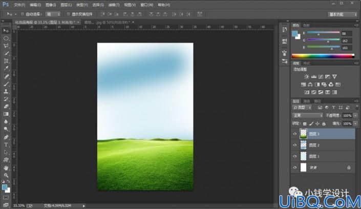361x209 pixels.
Task: Add a Vibrance adjustment layer
Action: click(334, 76)
